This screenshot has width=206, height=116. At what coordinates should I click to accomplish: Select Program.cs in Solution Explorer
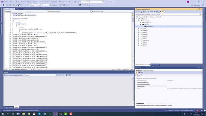click(145, 40)
